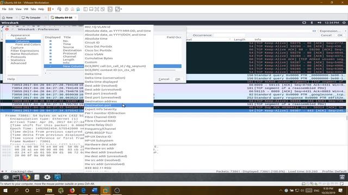
Task: Enable Unity mode toolbar icon
Action: 103,9
